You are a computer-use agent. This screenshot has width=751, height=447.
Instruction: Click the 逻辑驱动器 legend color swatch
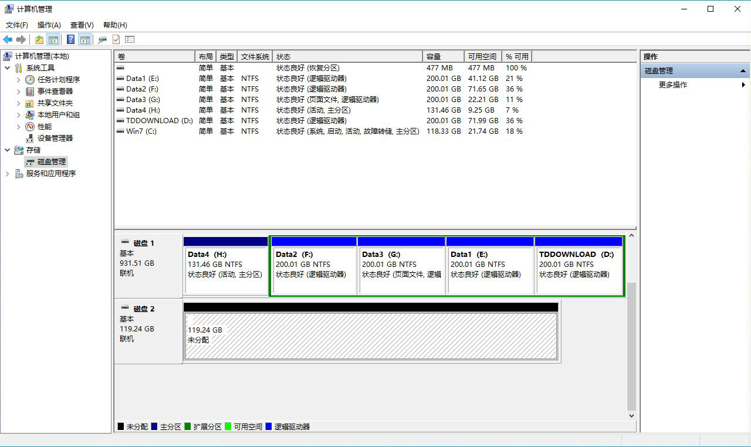(269, 427)
